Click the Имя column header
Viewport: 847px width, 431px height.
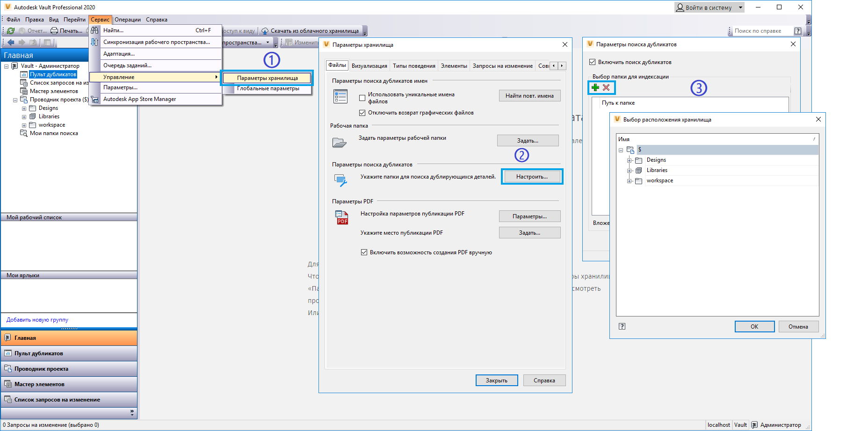click(717, 139)
